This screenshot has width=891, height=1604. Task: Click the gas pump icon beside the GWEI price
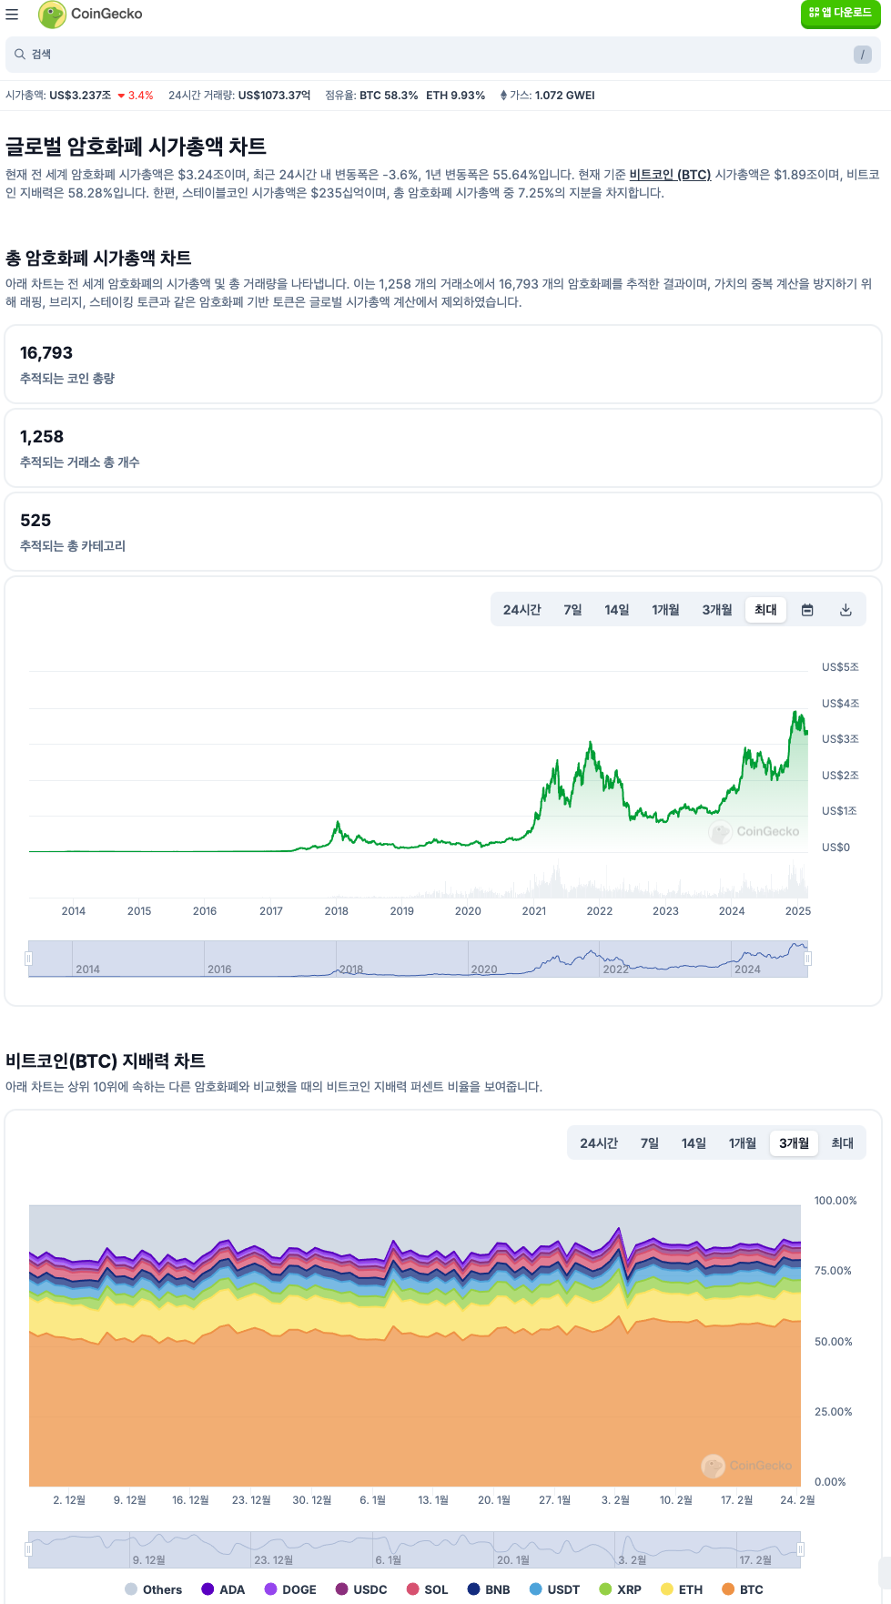pos(502,95)
